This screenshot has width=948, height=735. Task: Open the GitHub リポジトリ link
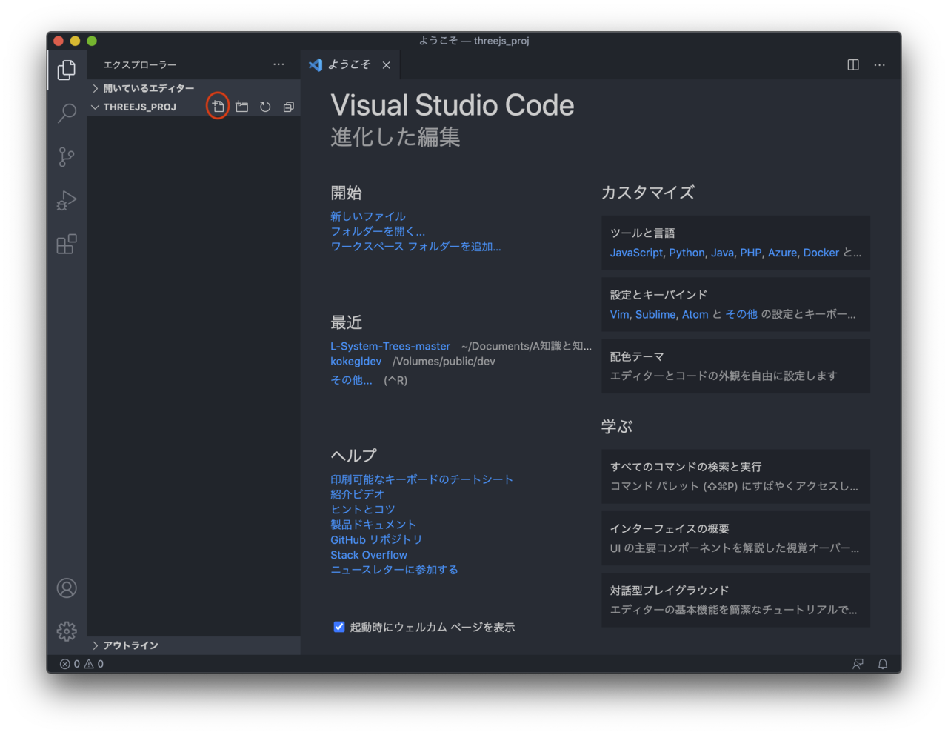[x=376, y=539]
